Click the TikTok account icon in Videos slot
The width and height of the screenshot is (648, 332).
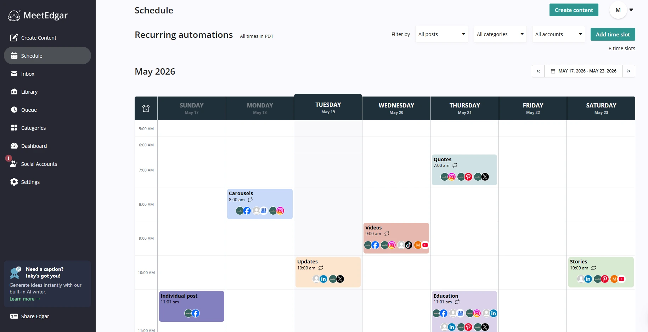coord(408,245)
